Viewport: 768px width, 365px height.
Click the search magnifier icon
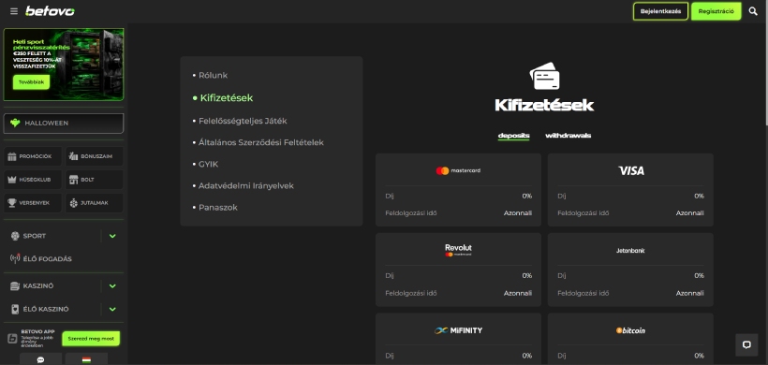point(753,11)
